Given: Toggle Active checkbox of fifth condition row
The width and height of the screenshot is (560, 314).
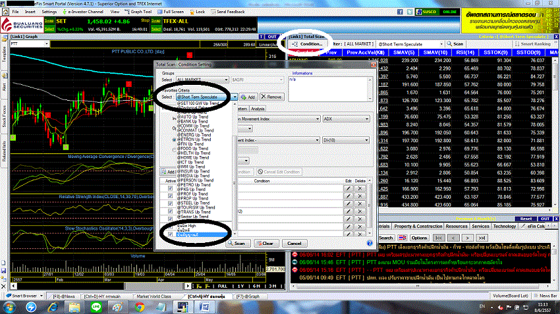Looking at the screenshot, I should [x=170, y=219].
